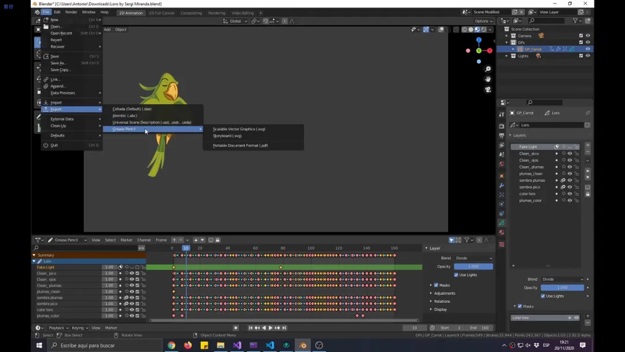The image size is (625, 352).
Task: Toggle Use Lights checkbox in properties panel
Action: pyautogui.click(x=543, y=296)
